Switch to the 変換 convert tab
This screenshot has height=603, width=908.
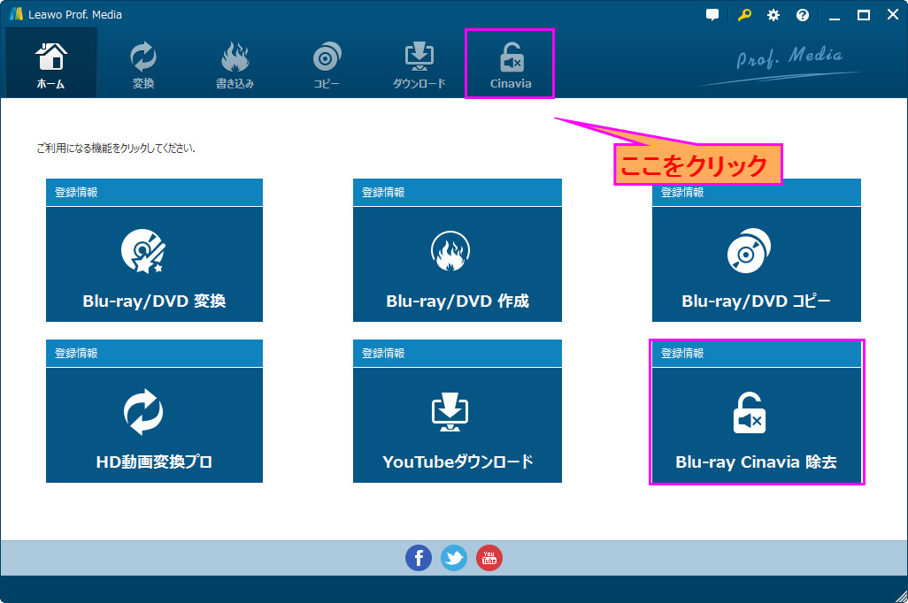tap(143, 63)
